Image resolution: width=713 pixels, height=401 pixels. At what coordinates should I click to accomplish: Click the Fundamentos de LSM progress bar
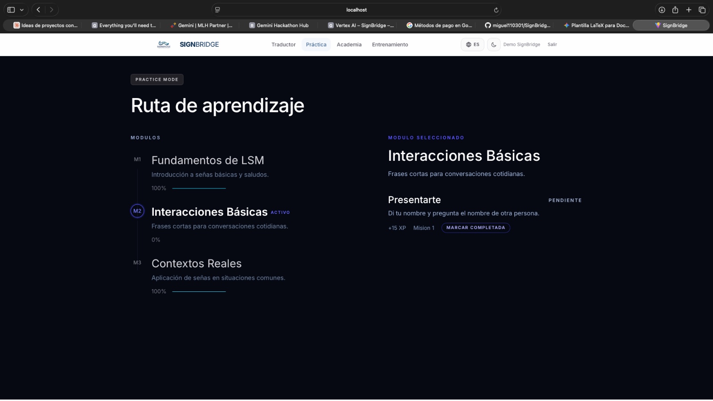pos(199,188)
